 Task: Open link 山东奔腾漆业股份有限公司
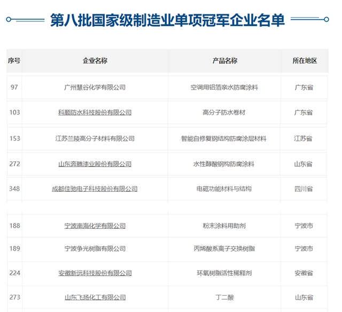pyautogui.click(x=95, y=164)
